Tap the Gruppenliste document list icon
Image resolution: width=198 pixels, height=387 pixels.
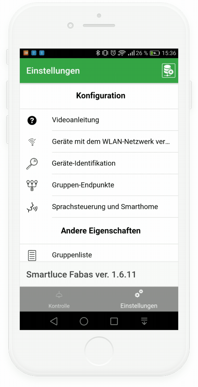click(32, 255)
